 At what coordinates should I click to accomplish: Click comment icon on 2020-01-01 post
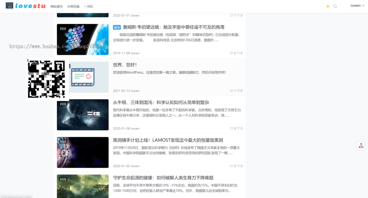(x=232, y=15)
